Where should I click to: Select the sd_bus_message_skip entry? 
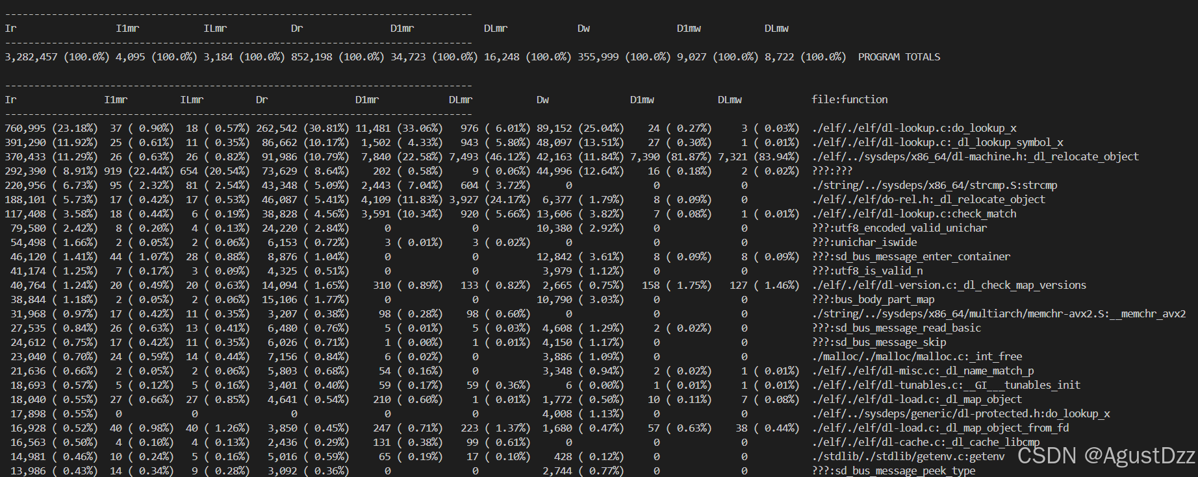879,343
